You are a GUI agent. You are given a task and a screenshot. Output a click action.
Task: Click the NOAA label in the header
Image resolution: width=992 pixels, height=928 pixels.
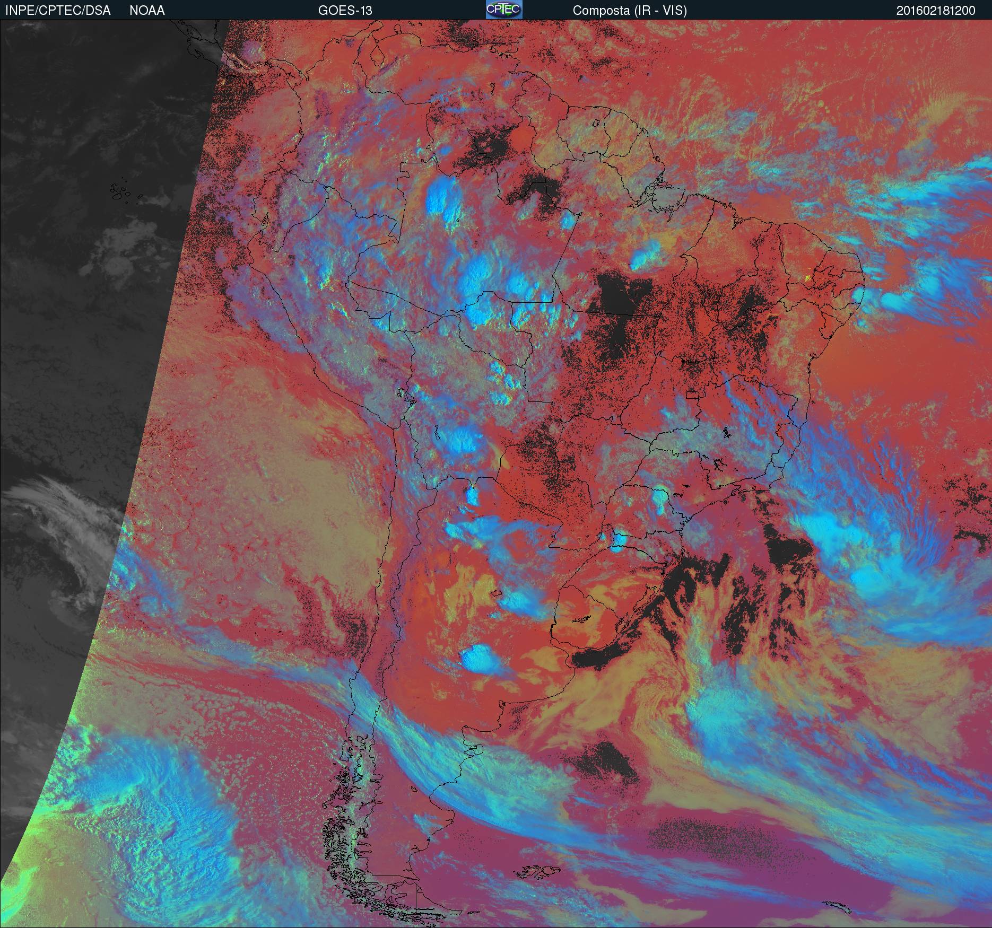147,11
